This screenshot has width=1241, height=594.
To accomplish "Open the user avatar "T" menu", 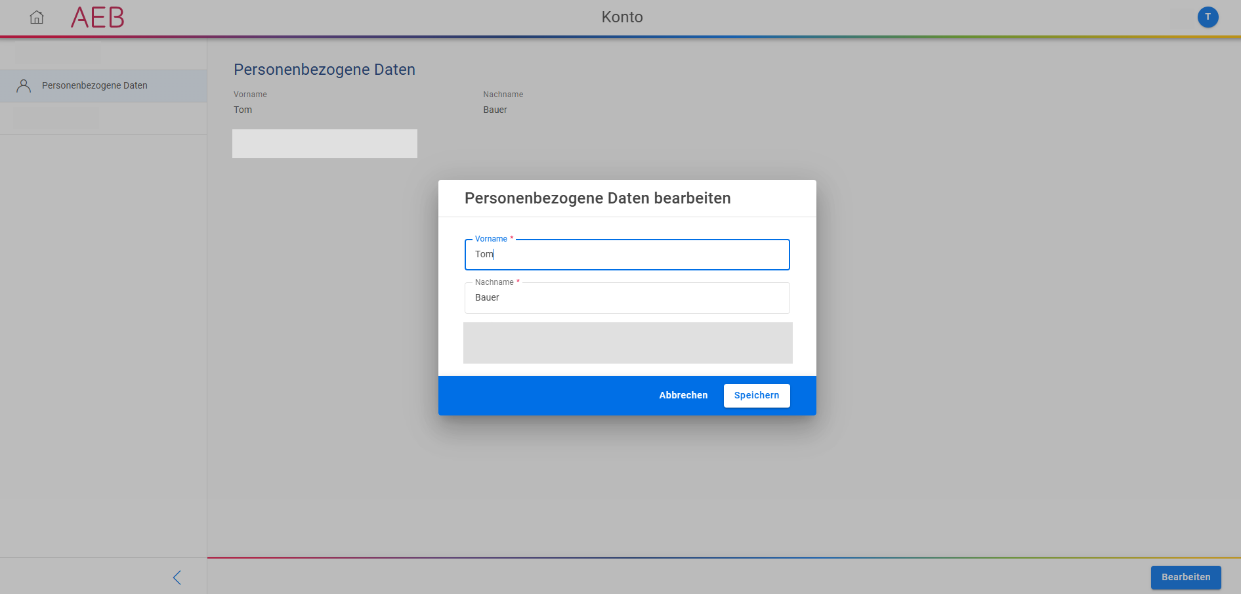I will [x=1207, y=17].
